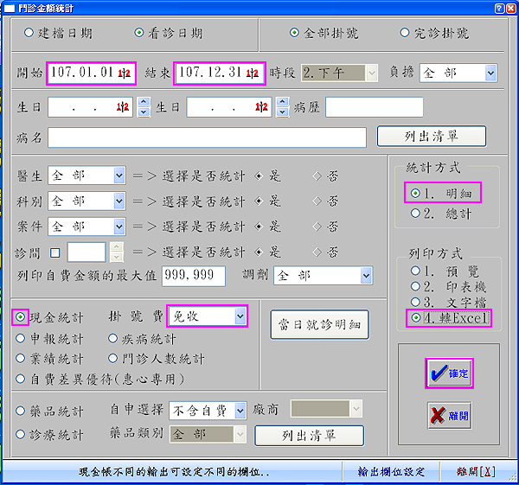Choose 2. 總計 statistics method
Viewport: 519px width, 485px height.
(x=416, y=213)
